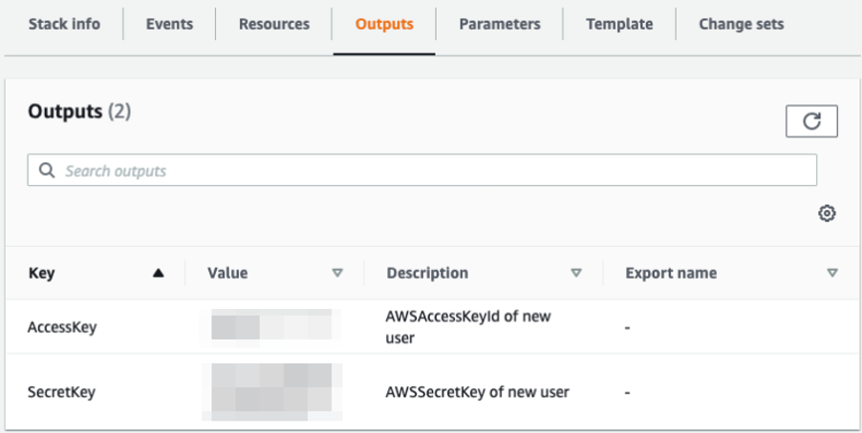View the Parameters tab
The image size is (862, 433).
[499, 24]
